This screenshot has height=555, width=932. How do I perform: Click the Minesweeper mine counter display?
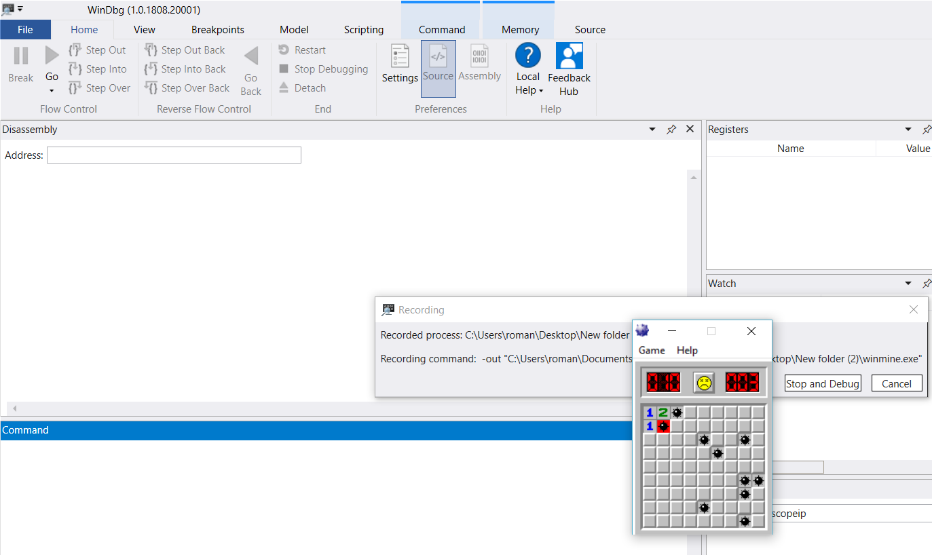click(x=663, y=383)
